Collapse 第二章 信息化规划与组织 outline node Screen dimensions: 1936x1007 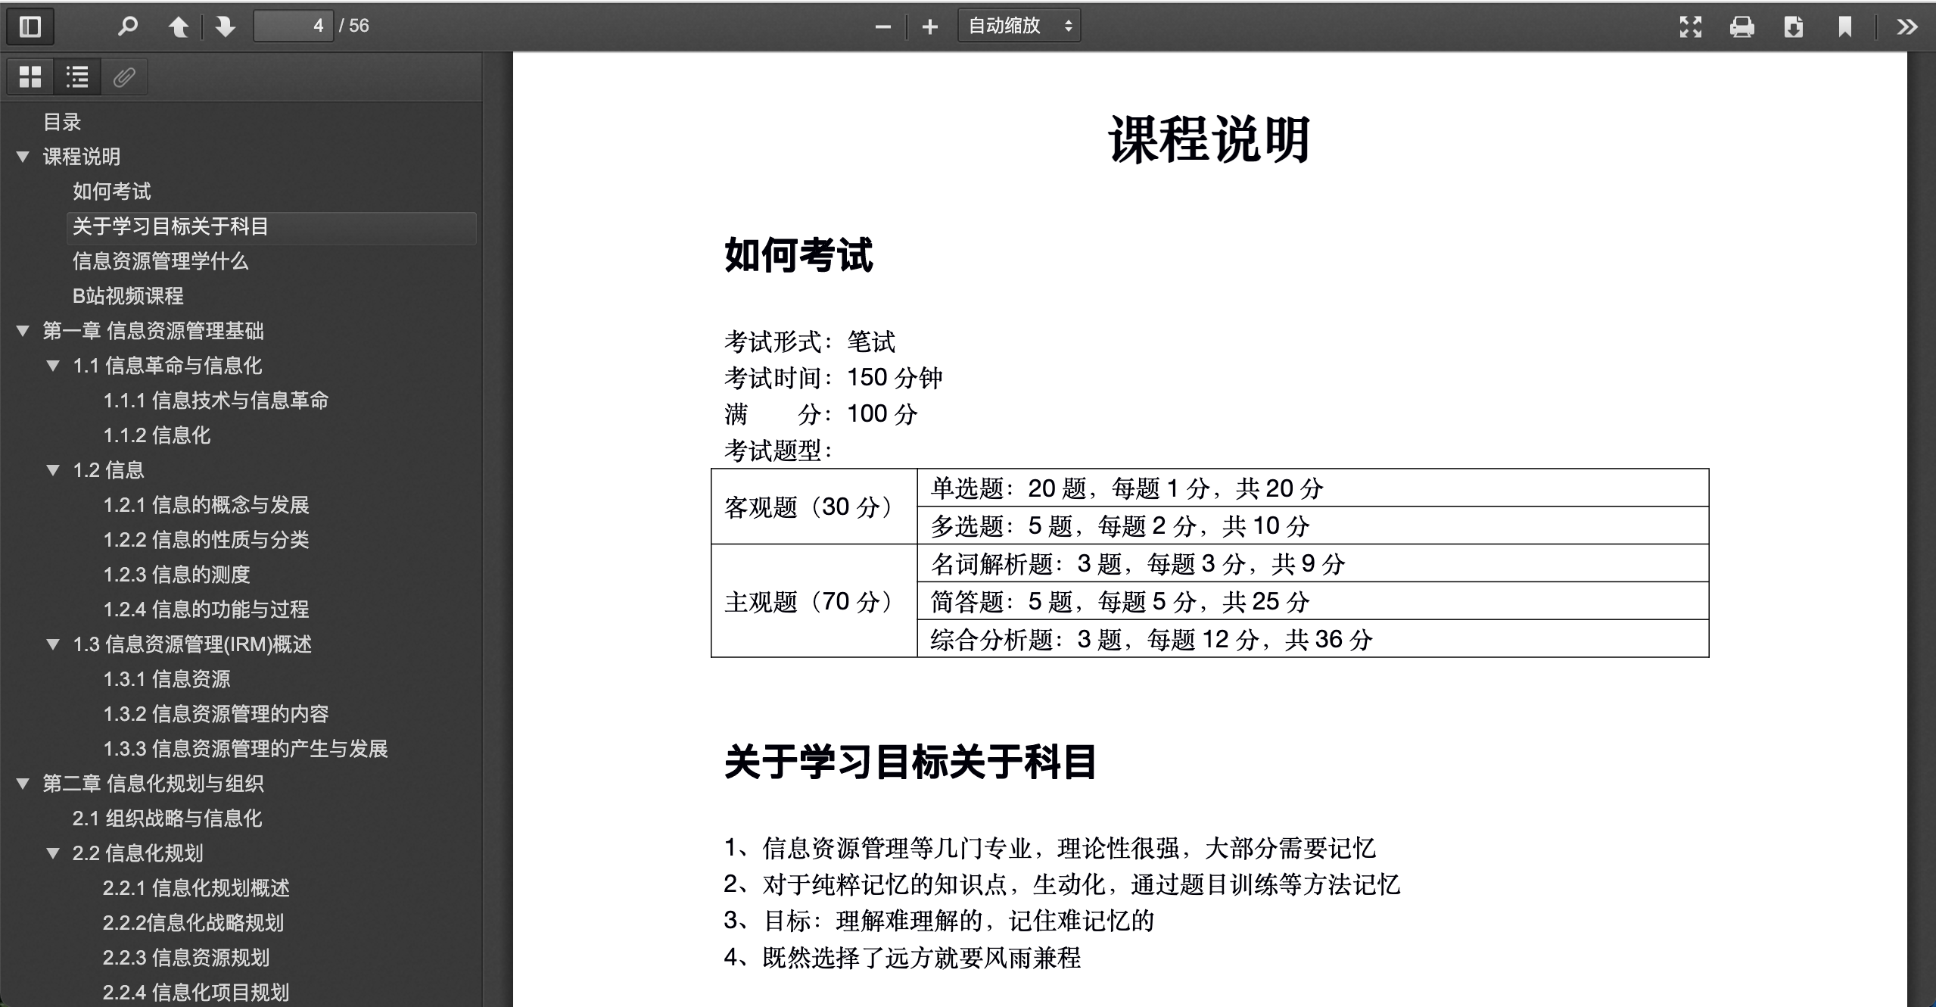23,784
